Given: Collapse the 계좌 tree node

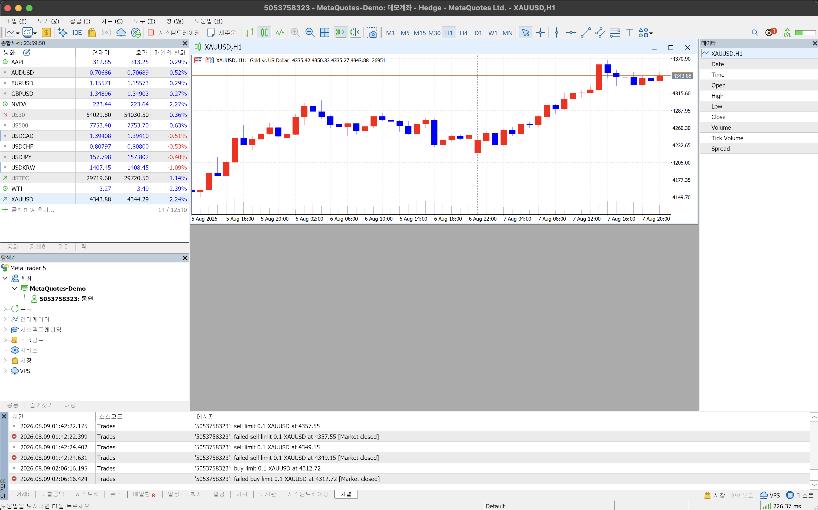Looking at the screenshot, I should (5, 278).
